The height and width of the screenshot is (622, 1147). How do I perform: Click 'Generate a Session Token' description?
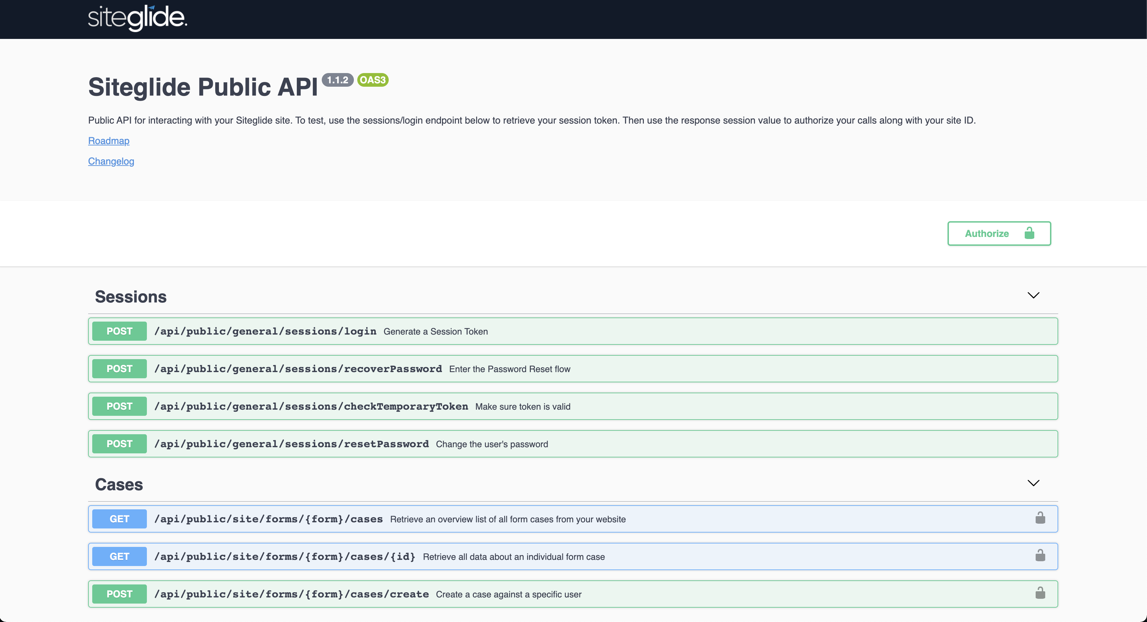click(x=436, y=331)
